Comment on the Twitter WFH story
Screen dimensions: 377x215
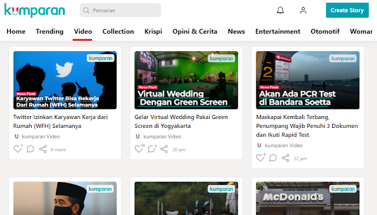[x=30, y=149]
